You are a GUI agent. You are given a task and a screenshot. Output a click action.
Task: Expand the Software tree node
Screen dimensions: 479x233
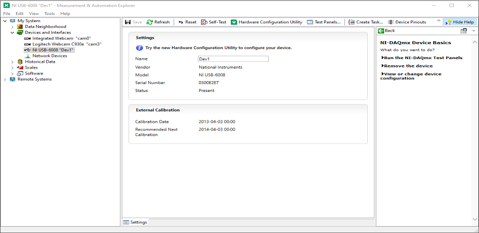click(12, 74)
